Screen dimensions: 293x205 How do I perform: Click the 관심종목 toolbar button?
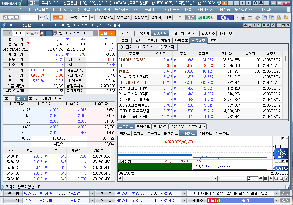pyautogui.click(x=141, y=17)
